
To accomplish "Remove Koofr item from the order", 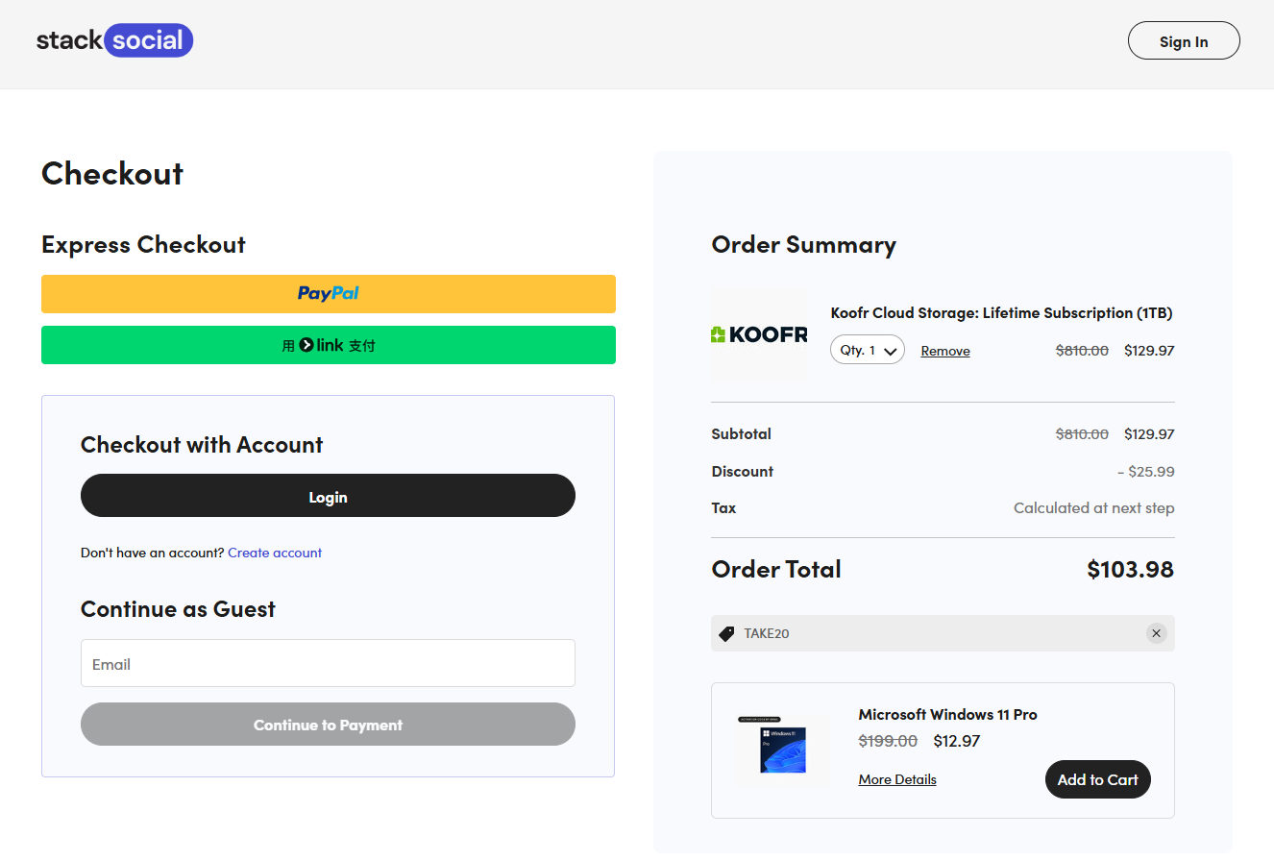I will click(944, 351).
